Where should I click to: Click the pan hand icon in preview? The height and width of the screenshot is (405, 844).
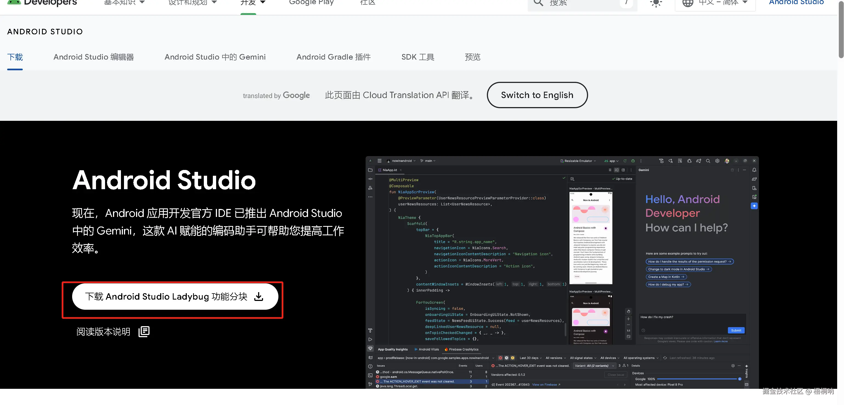628,312
